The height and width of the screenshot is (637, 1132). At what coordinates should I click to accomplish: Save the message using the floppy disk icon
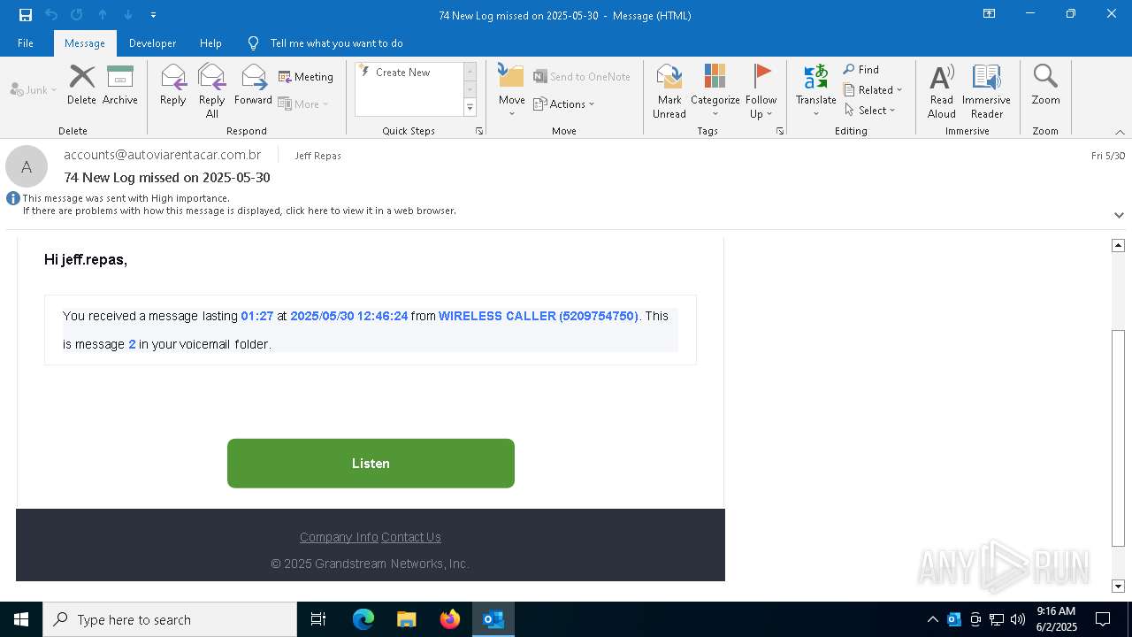[x=26, y=14]
